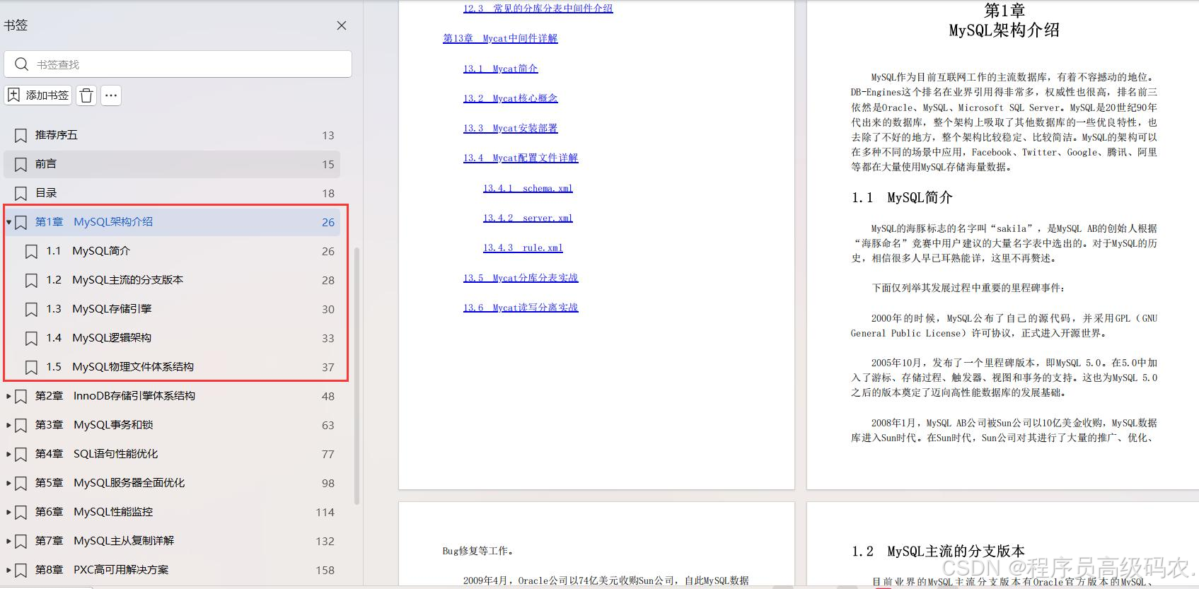Click bookmark icon beside 1.4 MySQL逻辑架构
The height and width of the screenshot is (589, 1199).
click(31, 338)
